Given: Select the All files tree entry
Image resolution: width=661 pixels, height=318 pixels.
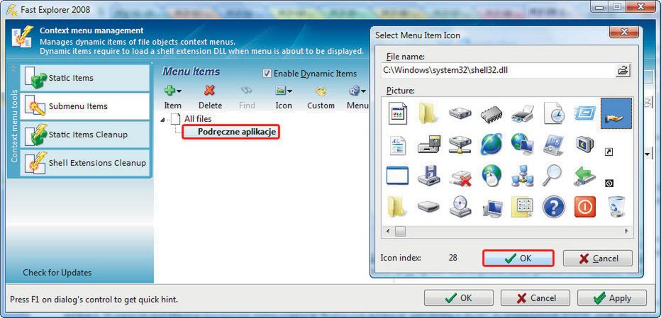Looking at the screenshot, I should (198, 119).
